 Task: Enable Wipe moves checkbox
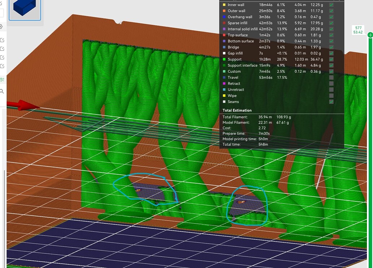(x=331, y=96)
